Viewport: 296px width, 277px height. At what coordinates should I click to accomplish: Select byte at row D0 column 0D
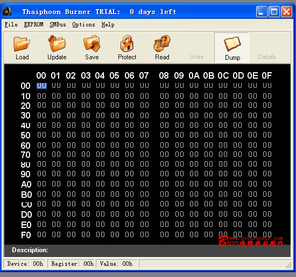point(237,214)
